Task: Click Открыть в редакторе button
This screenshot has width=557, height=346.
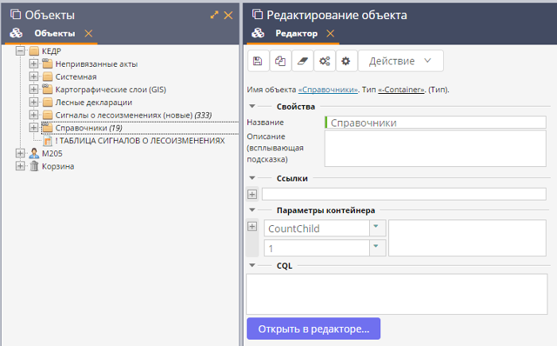Action: [x=314, y=329]
